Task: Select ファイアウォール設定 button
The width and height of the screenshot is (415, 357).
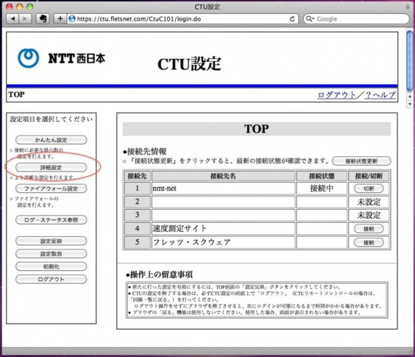Action: tap(51, 189)
